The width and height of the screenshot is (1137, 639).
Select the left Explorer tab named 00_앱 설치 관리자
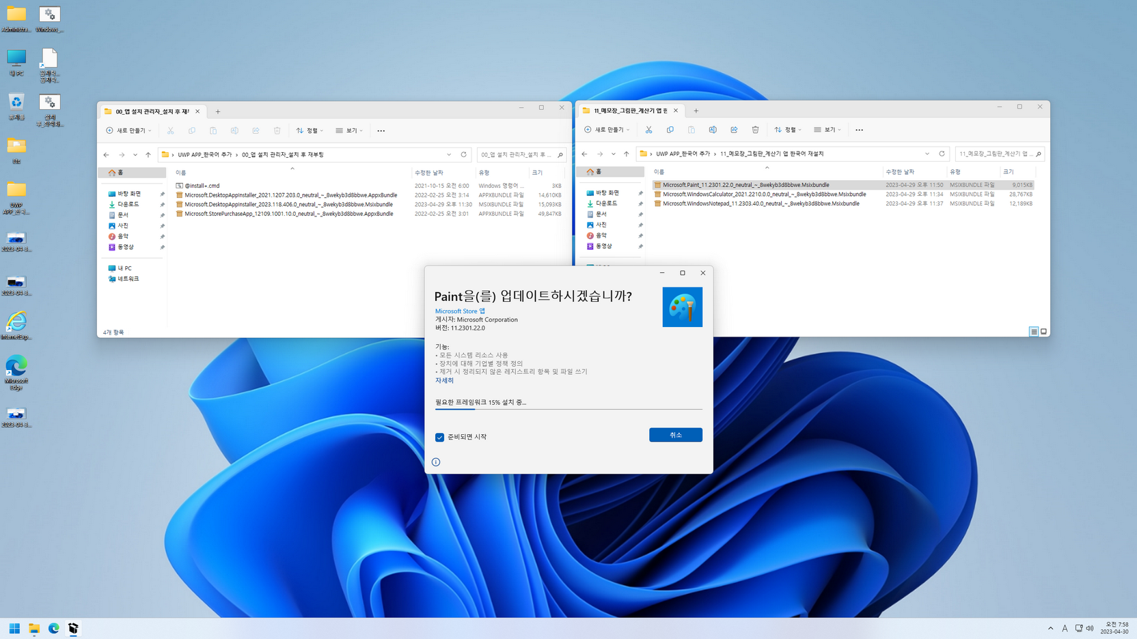(x=152, y=111)
